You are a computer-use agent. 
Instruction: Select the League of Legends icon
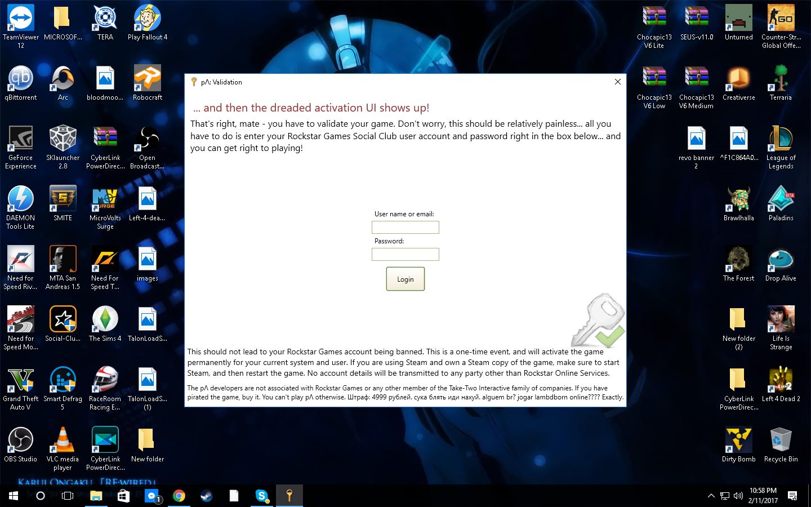click(x=781, y=148)
